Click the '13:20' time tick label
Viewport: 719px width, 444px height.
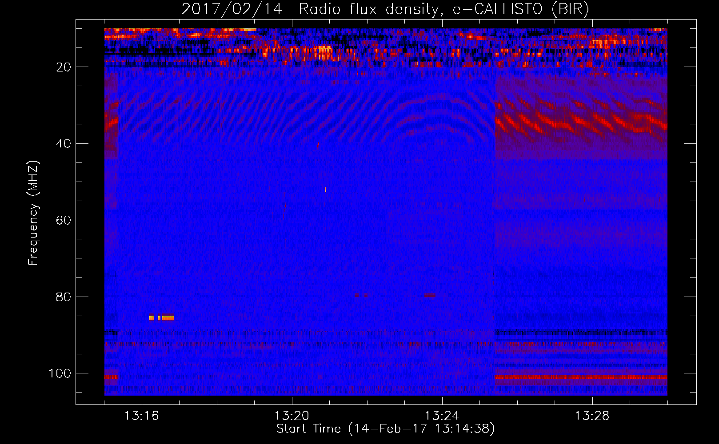point(292,416)
